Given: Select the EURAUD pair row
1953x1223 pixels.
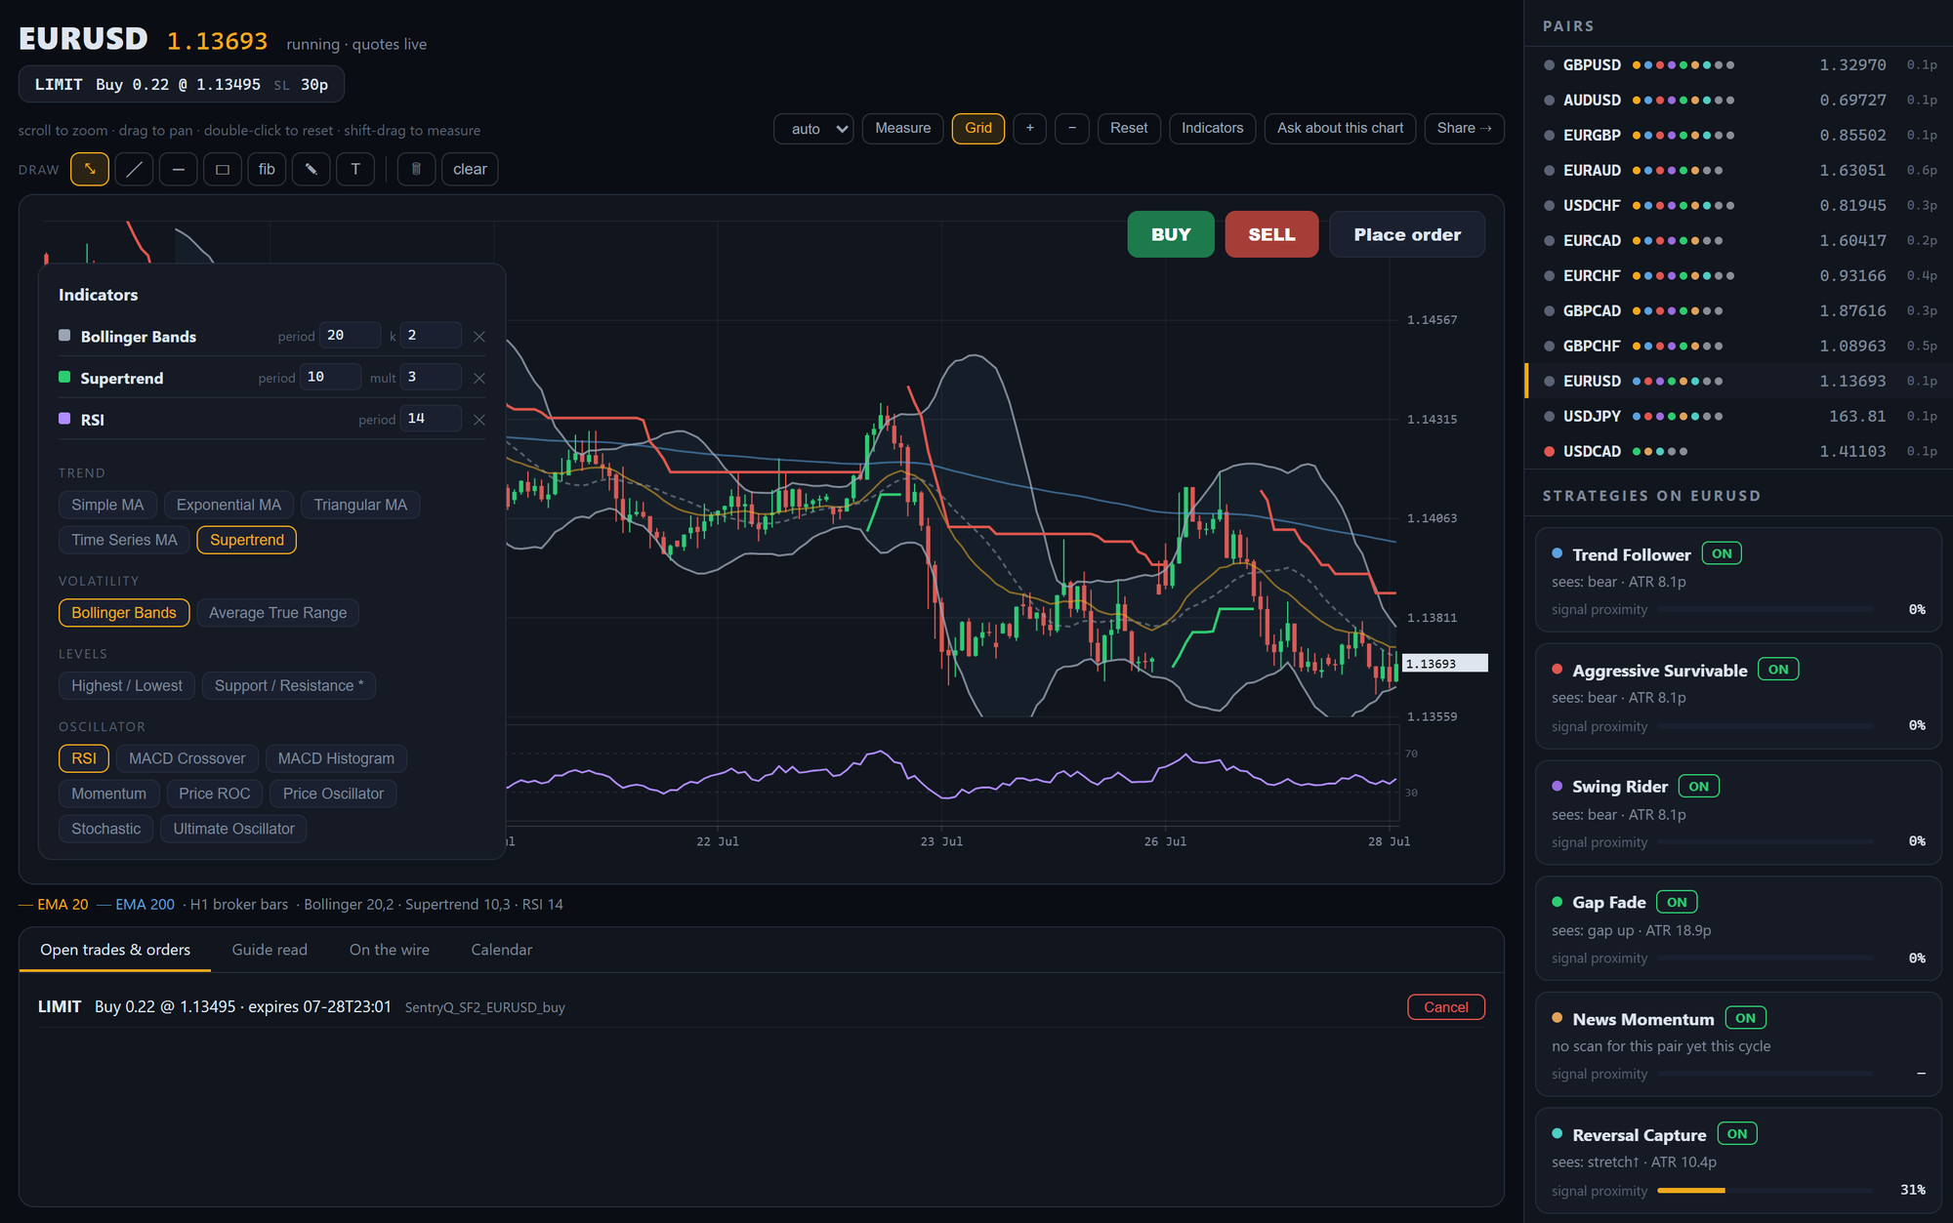Looking at the screenshot, I should [1739, 171].
